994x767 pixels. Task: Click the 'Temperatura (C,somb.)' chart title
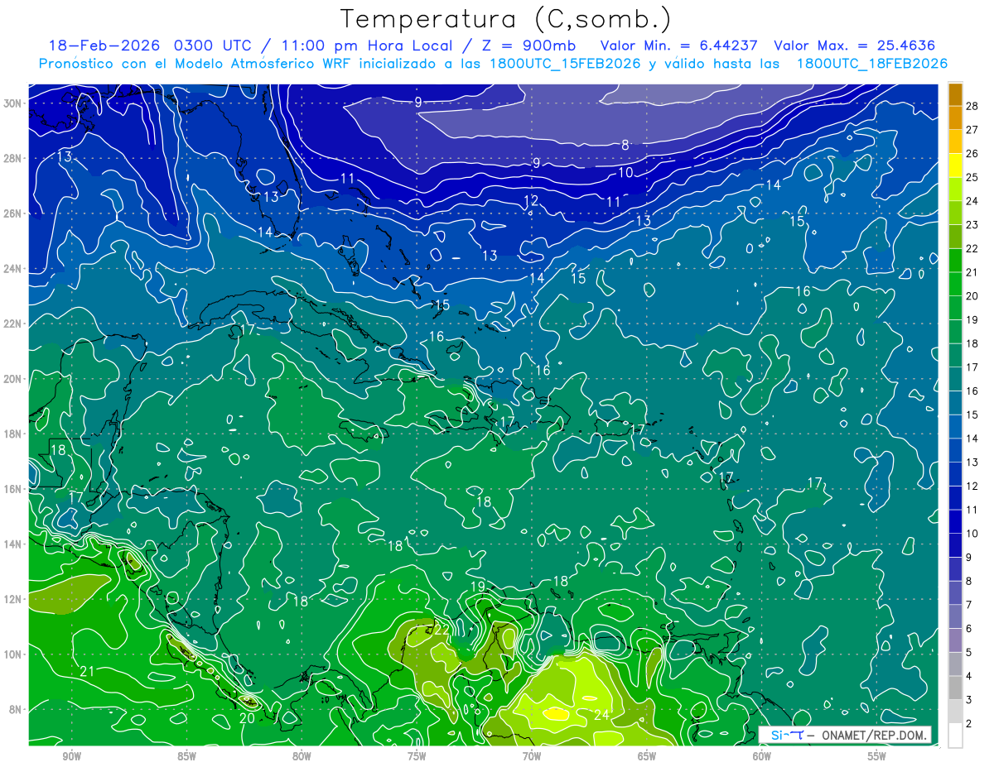(x=506, y=19)
